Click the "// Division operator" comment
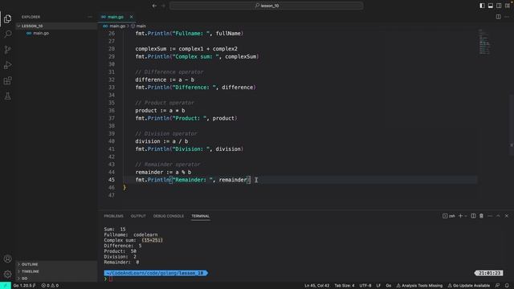Viewport: 514px width, 289px height. (x=166, y=134)
